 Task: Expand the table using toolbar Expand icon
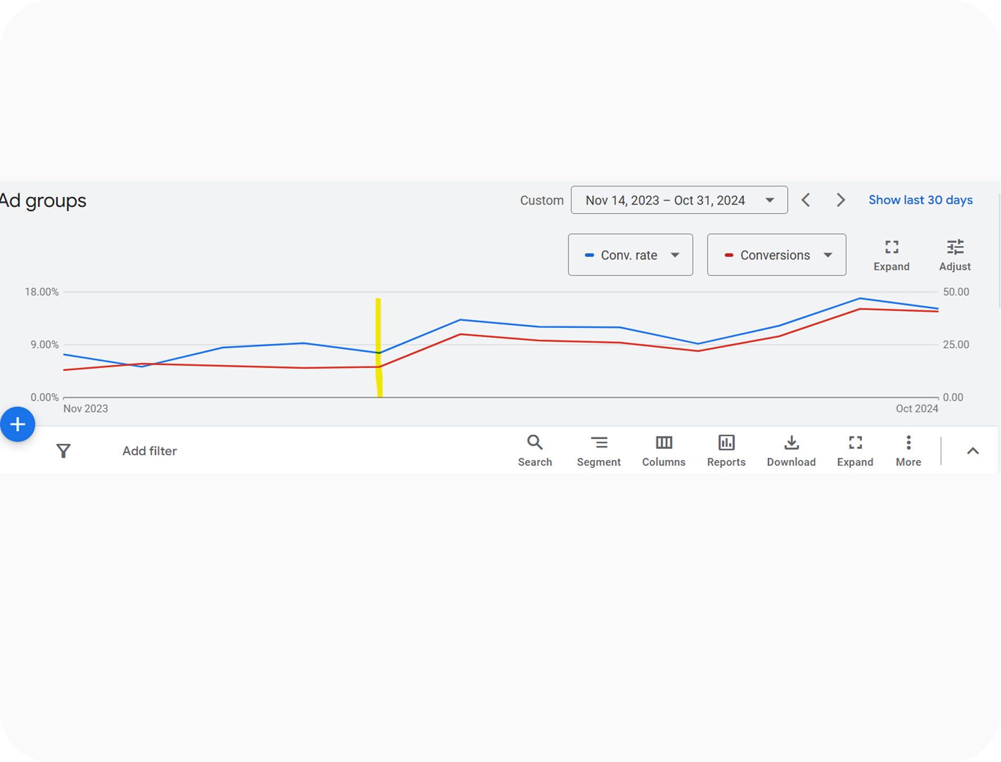855,451
